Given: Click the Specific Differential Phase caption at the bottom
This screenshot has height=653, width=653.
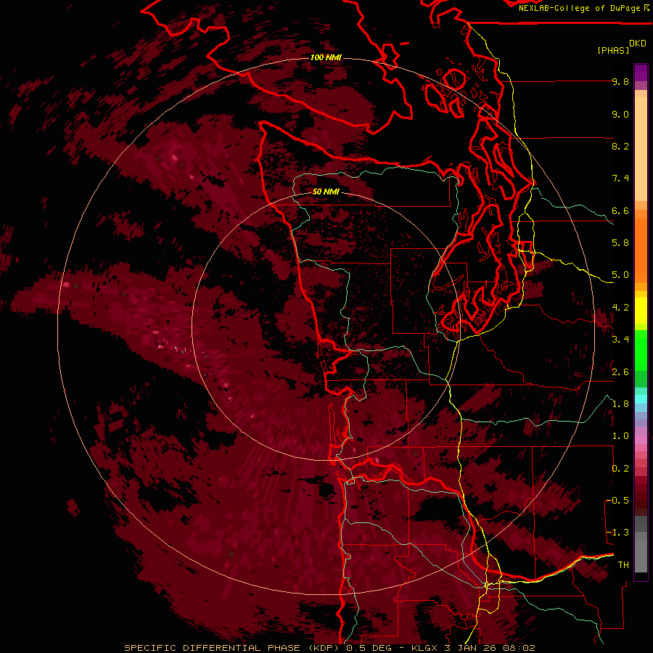Looking at the screenshot, I should tap(330, 648).
